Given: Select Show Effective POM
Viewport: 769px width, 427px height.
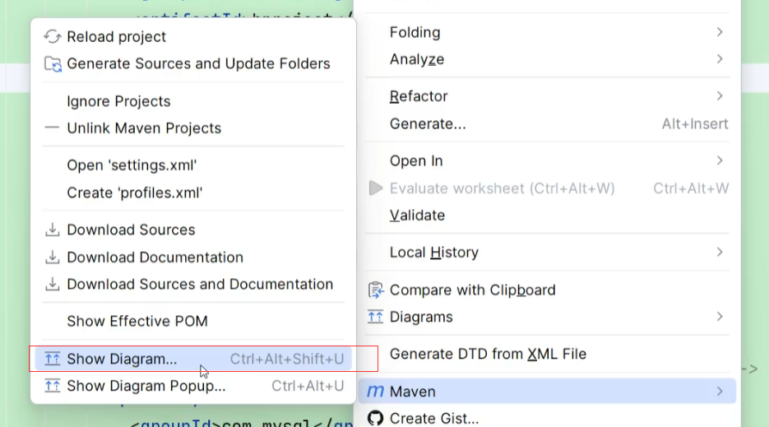Looking at the screenshot, I should (x=137, y=322).
